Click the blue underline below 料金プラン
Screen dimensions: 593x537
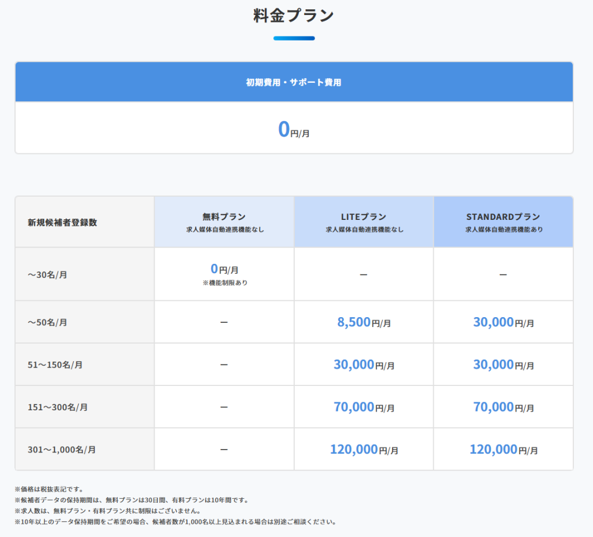click(294, 38)
